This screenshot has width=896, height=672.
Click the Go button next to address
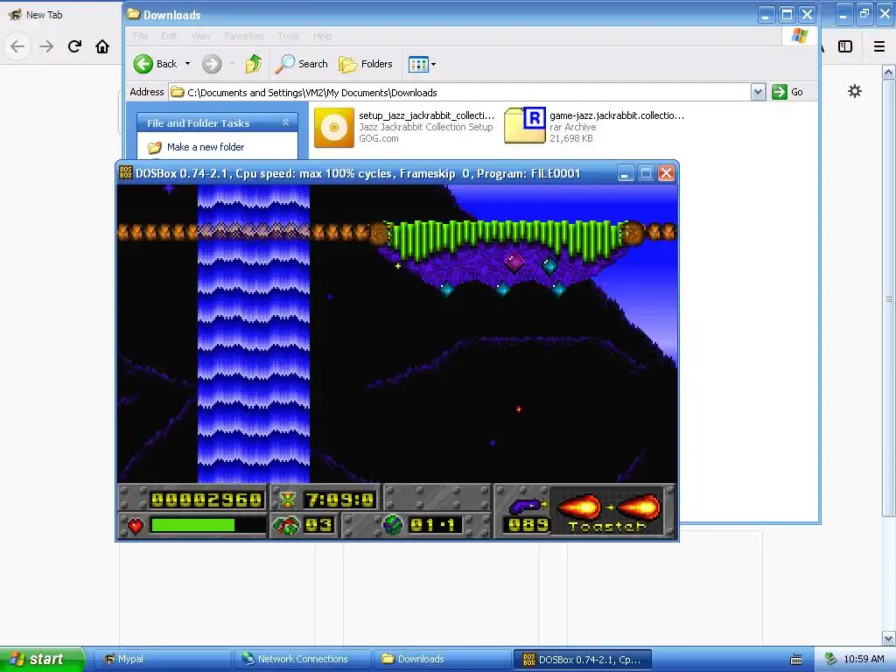(787, 92)
